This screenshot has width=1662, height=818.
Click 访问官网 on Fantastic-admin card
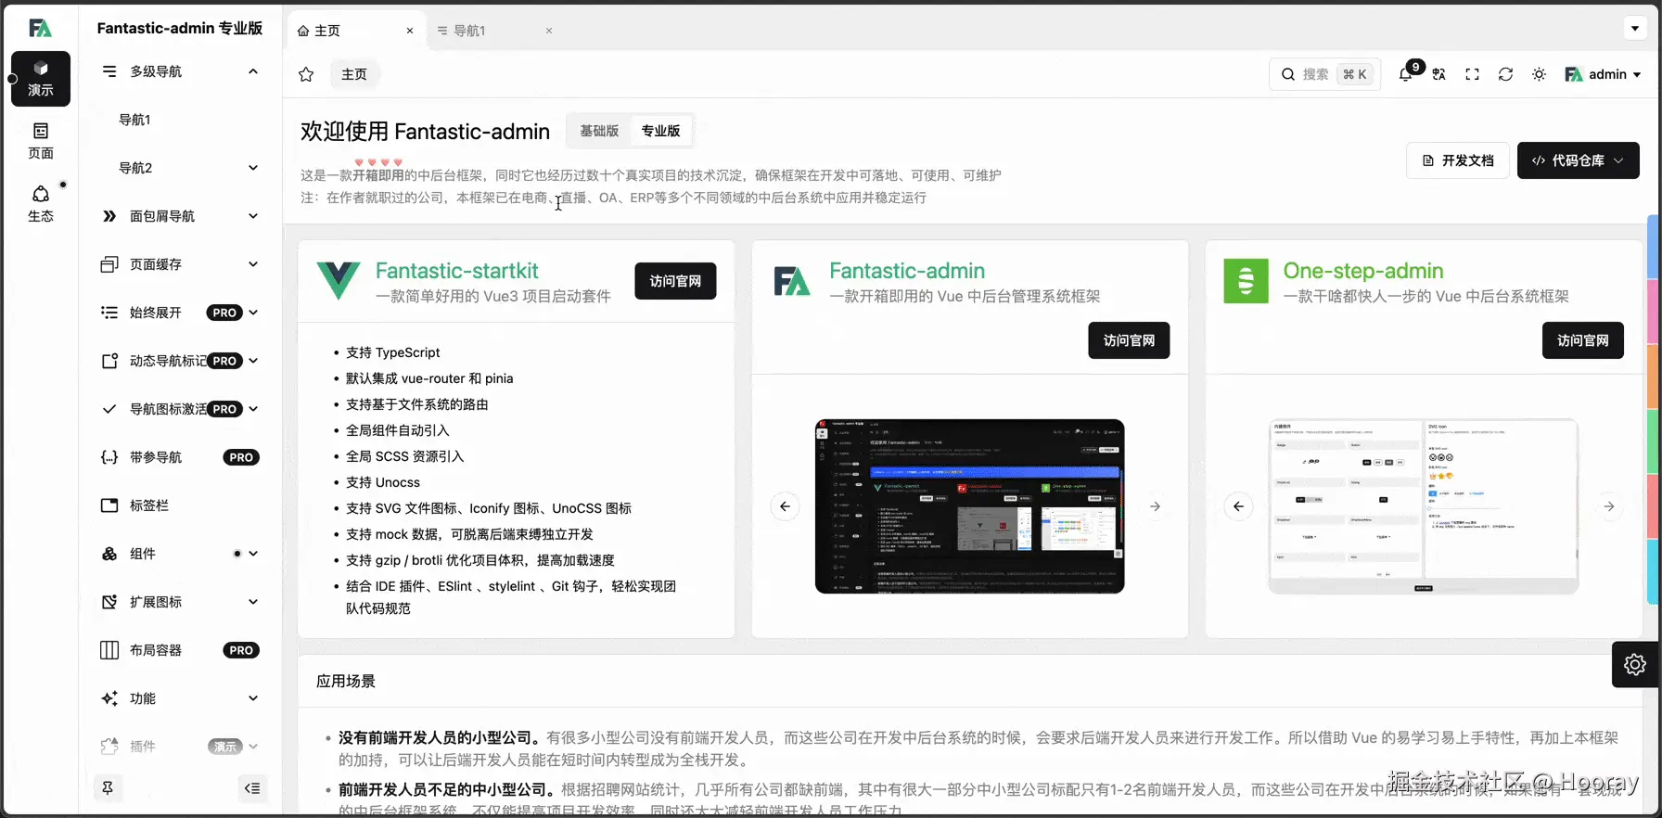tap(1129, 340)
